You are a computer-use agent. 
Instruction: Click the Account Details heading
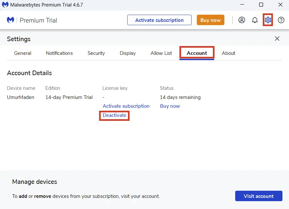29,73
